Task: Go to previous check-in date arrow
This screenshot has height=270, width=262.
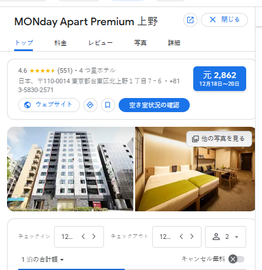Action: tap(83, 237)
